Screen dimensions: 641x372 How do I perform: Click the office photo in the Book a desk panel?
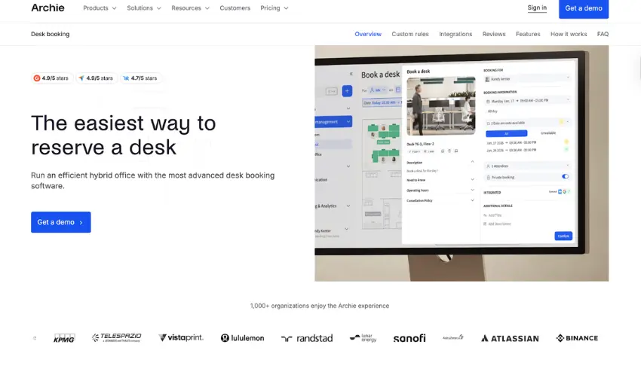point(440,106)
